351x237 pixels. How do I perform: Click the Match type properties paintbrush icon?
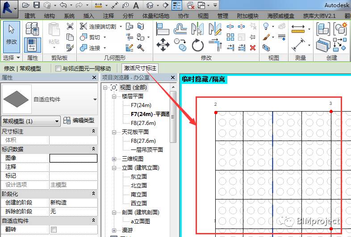[x=70, y=47]
